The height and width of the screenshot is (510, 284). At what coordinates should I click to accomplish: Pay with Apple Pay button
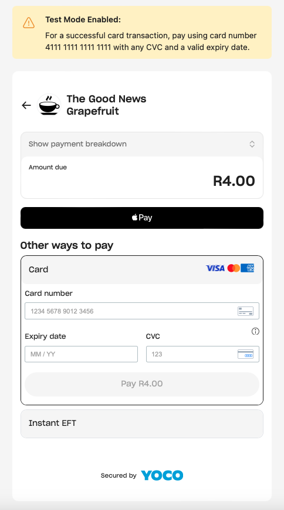tap(142, 218)
